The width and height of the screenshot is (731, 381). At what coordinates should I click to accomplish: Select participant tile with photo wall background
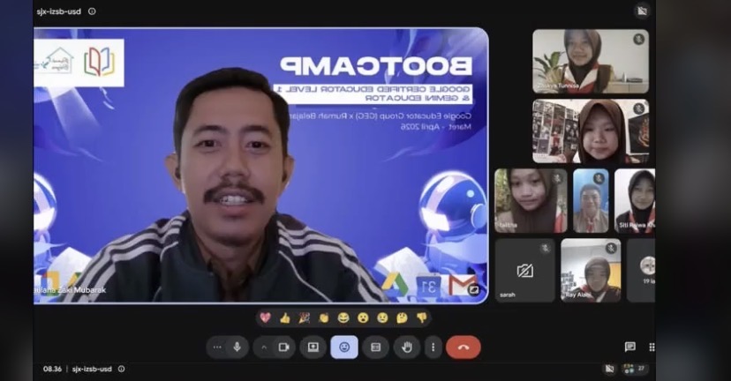(x=591, y=131)
